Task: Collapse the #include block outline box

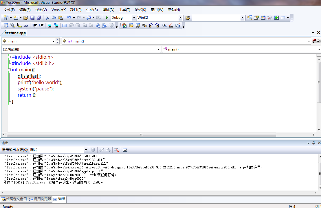Action: click(x=10, y=57)
